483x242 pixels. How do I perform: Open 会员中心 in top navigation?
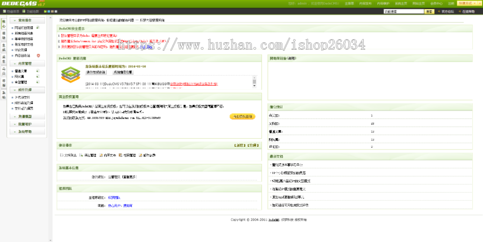436,4
